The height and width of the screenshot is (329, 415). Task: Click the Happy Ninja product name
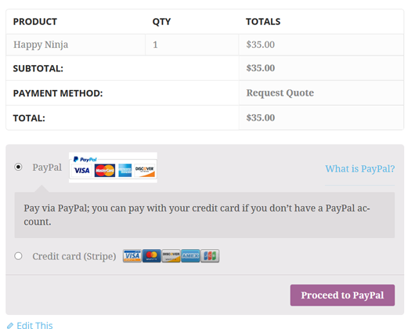[41, 45]
